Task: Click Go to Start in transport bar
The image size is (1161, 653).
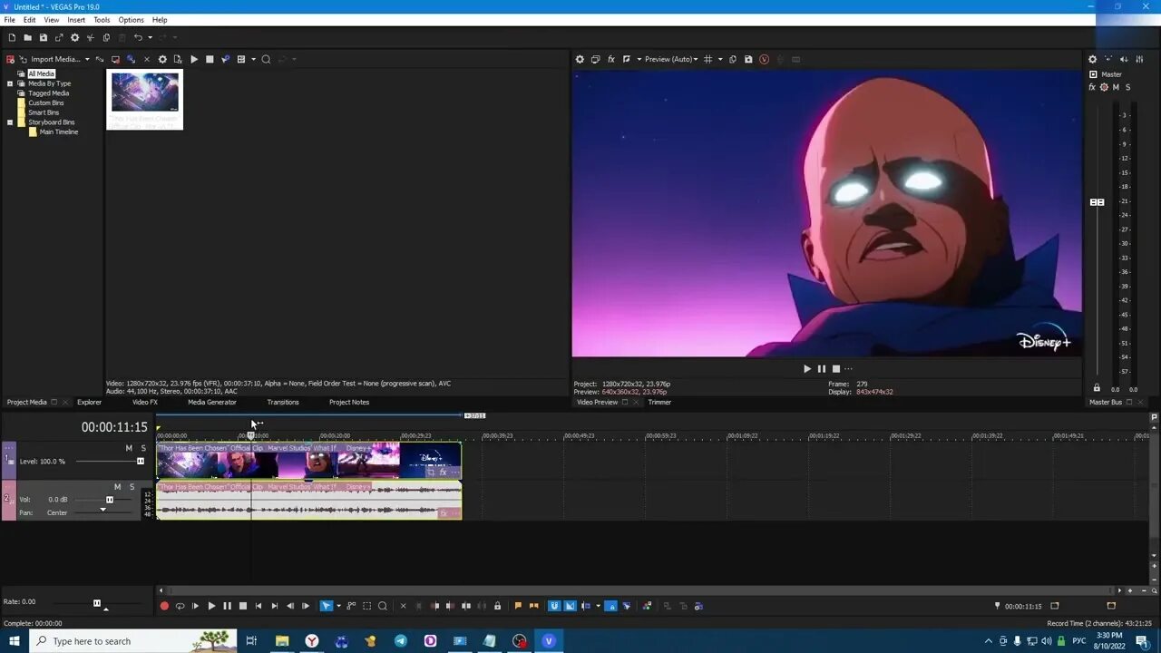Action: point(259,606)
